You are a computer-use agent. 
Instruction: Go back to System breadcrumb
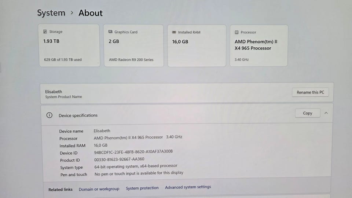point(51,13)
